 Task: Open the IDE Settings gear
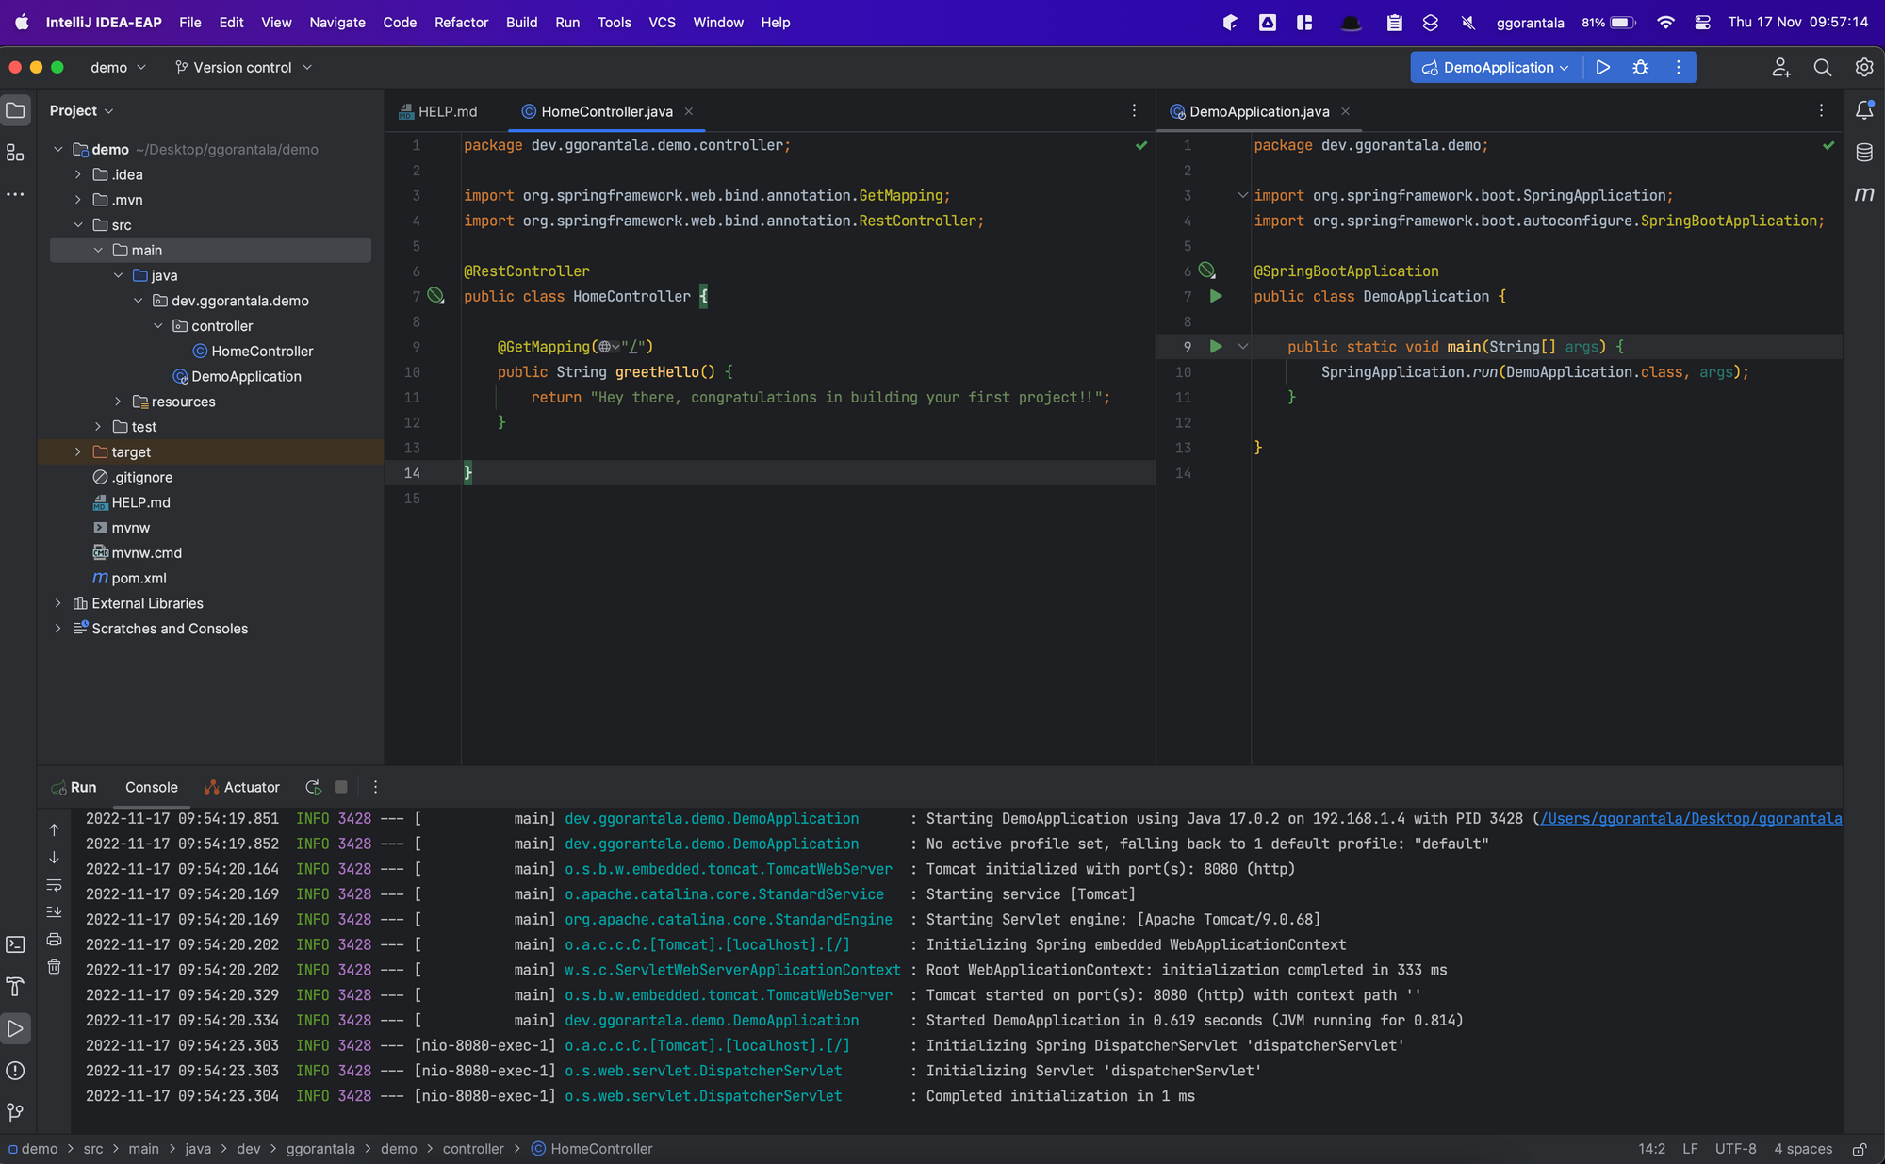(x=1863, y=67)
